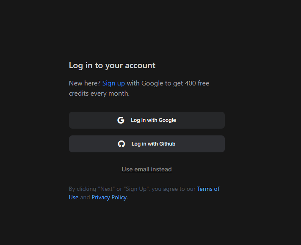Click the word "and" before Privacy Policy

(85, 197)
